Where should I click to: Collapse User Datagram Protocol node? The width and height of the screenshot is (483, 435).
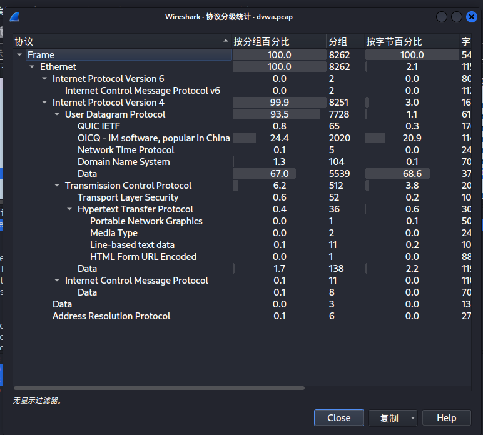click(57, 114)
